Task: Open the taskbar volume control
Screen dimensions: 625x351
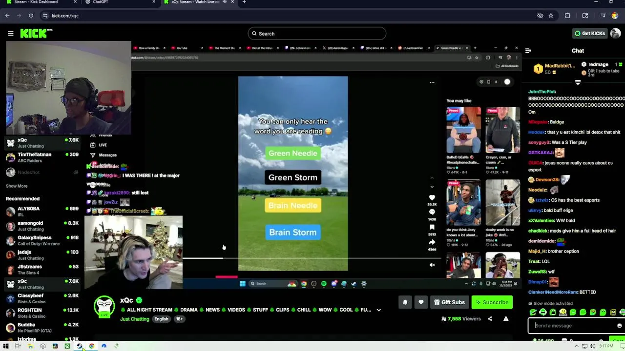Action: coord(592,346)
